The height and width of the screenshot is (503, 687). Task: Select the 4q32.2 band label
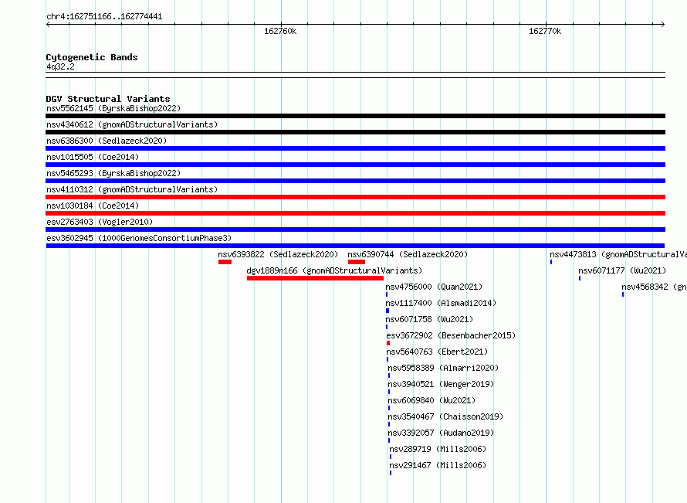60,66
